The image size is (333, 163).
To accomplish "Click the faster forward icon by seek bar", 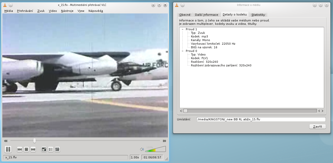I will tap(164, 141).
